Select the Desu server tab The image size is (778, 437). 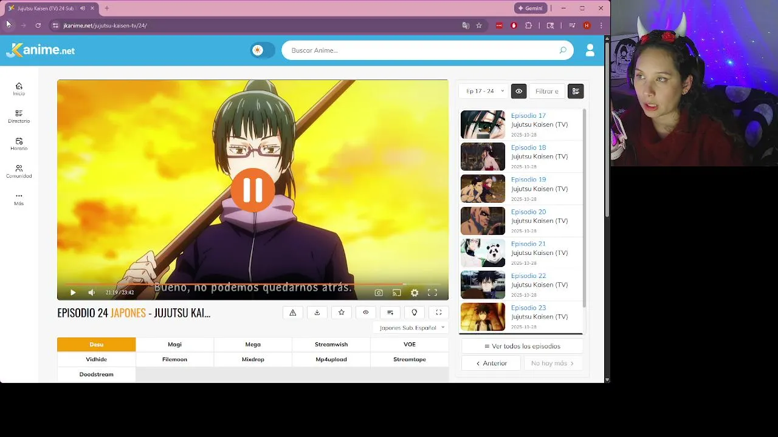[x=97, y=344]
